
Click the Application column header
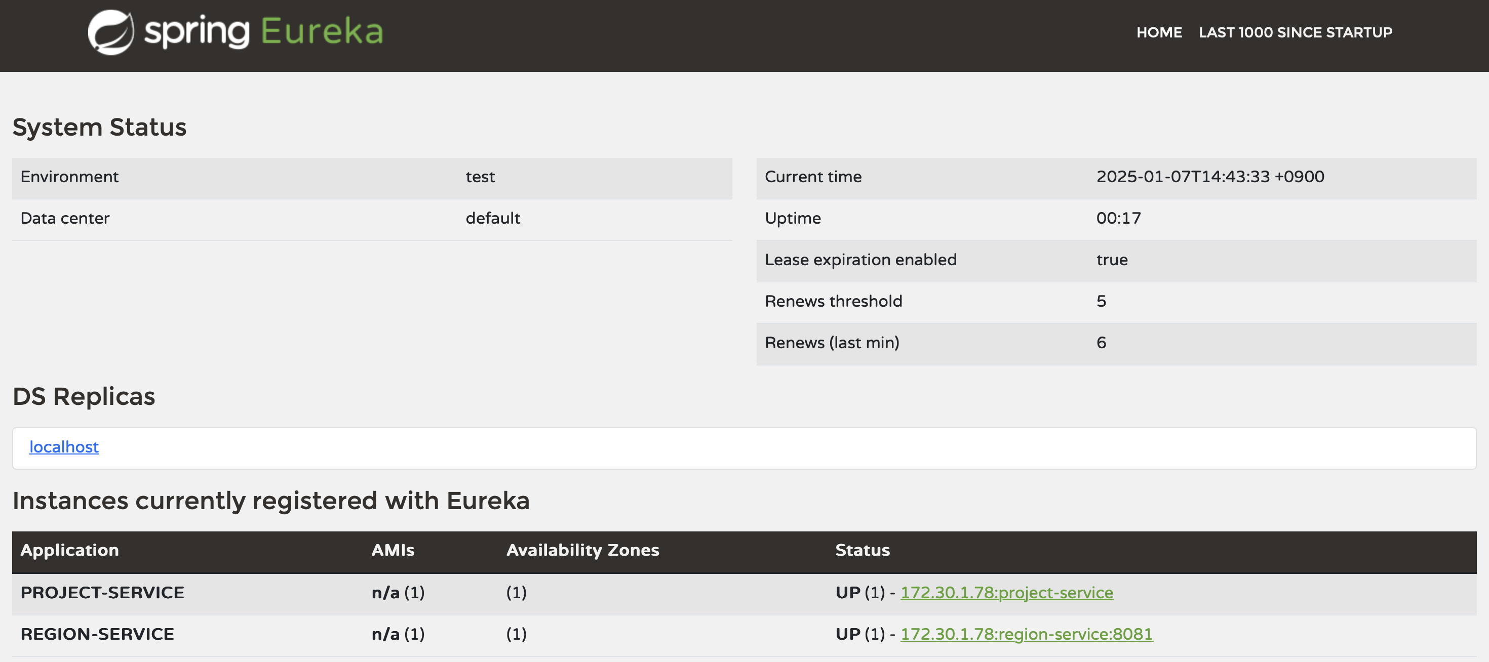[69, 550]
